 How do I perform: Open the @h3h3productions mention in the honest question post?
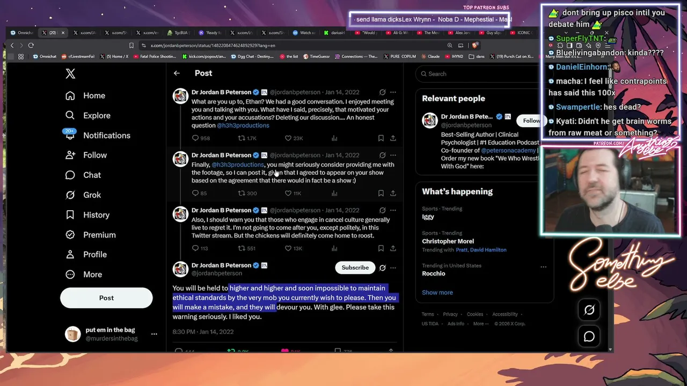point(243,125)
